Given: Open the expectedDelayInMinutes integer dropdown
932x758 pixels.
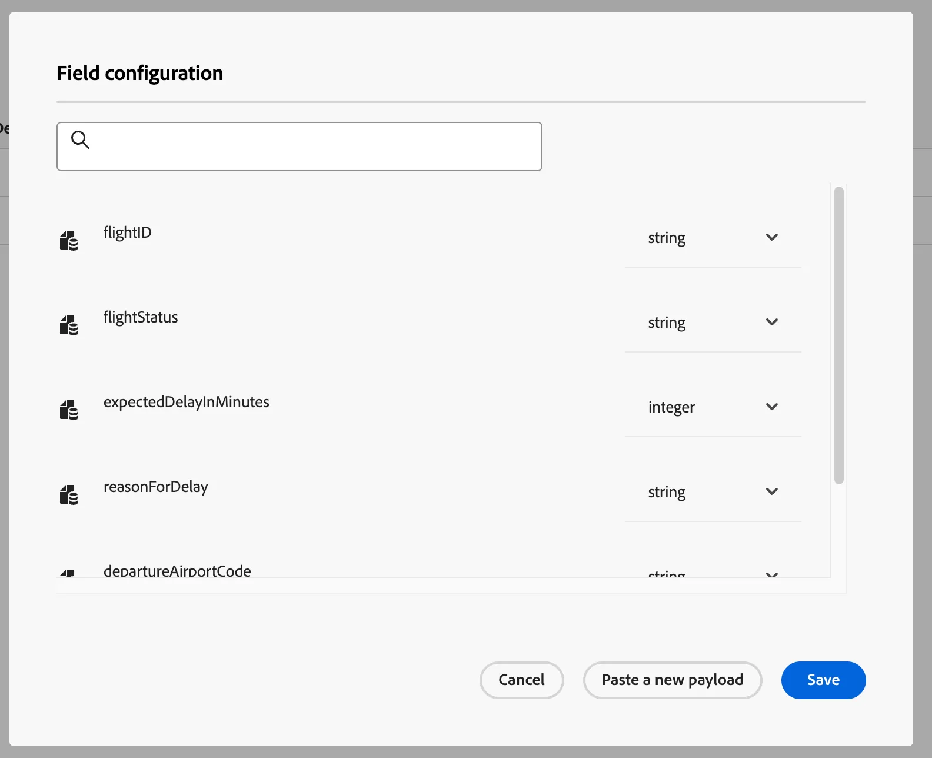Looking at the screenshot, I should tap(713, 407).
